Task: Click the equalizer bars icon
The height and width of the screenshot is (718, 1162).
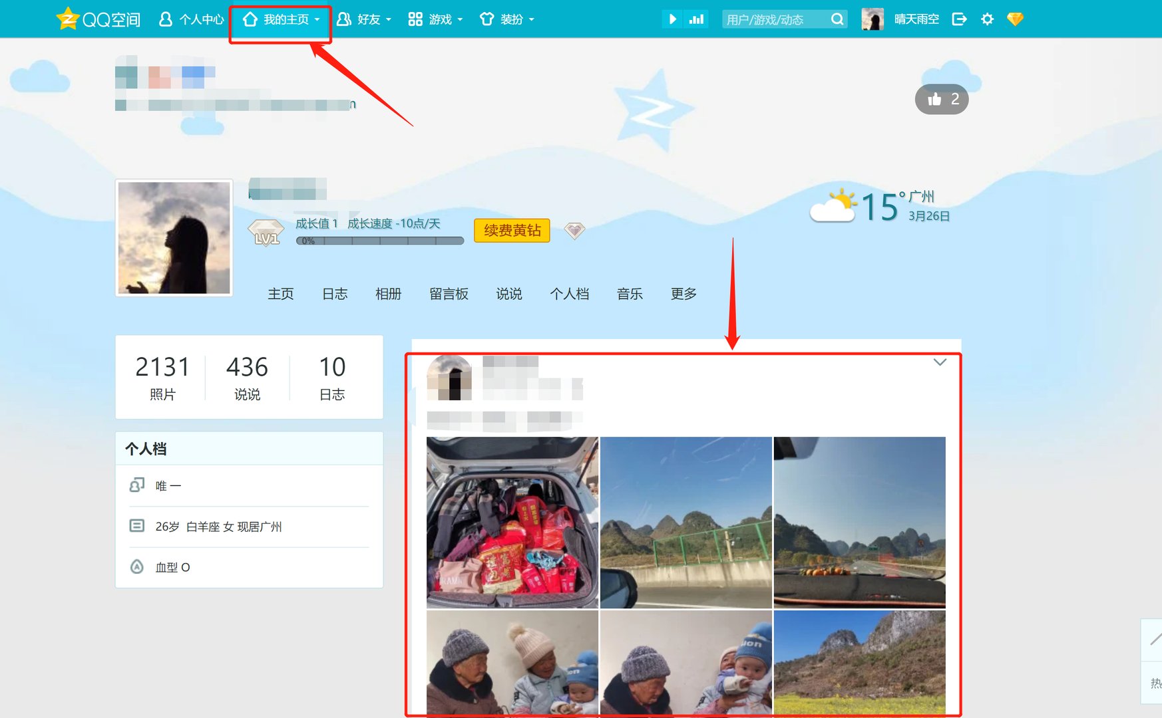Action: [696, 19]
